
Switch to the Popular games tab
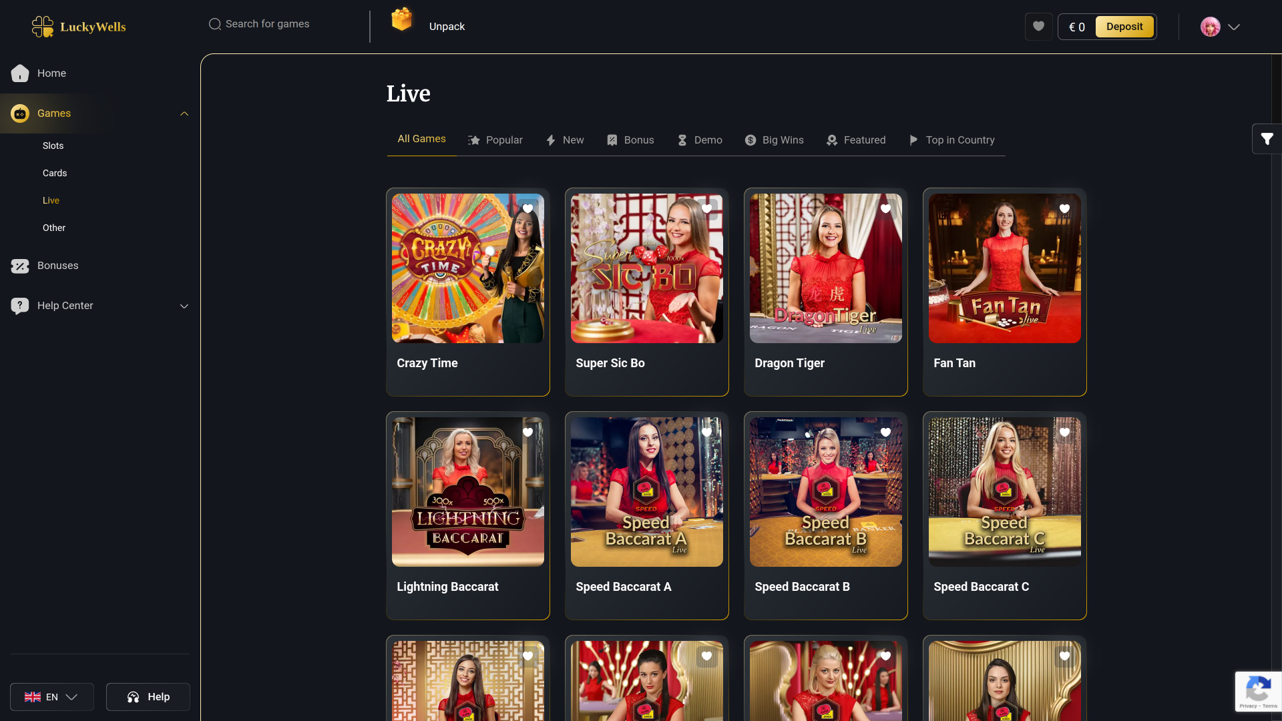tap(495, 140)
